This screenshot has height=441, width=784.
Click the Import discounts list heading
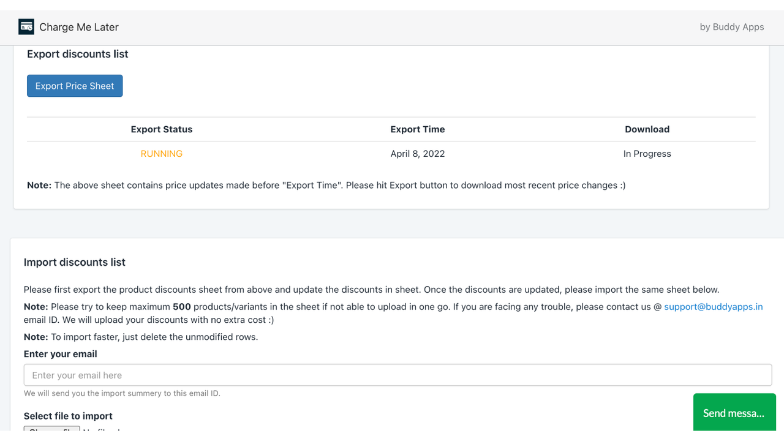coord(75,262)
